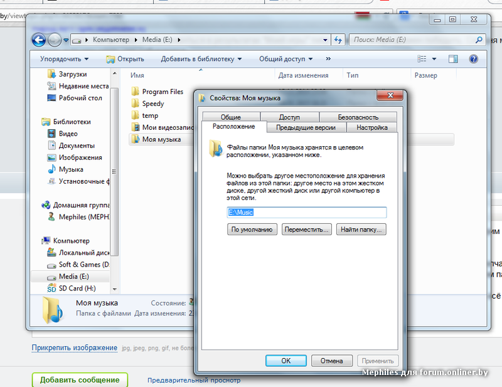502x387 pixels.
Task: Click the Прикрепить изображение link
Action: pyautogui.click(x=74, y=347)
